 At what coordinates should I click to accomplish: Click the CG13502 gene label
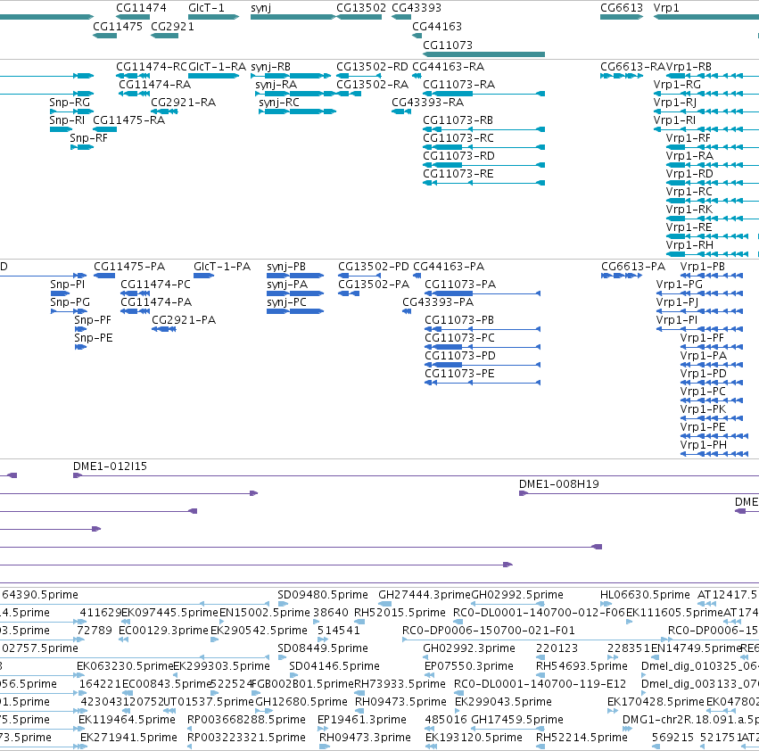coord(361,8)
